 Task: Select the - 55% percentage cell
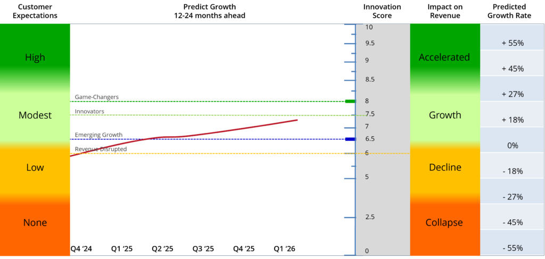(x=513, y=248)
